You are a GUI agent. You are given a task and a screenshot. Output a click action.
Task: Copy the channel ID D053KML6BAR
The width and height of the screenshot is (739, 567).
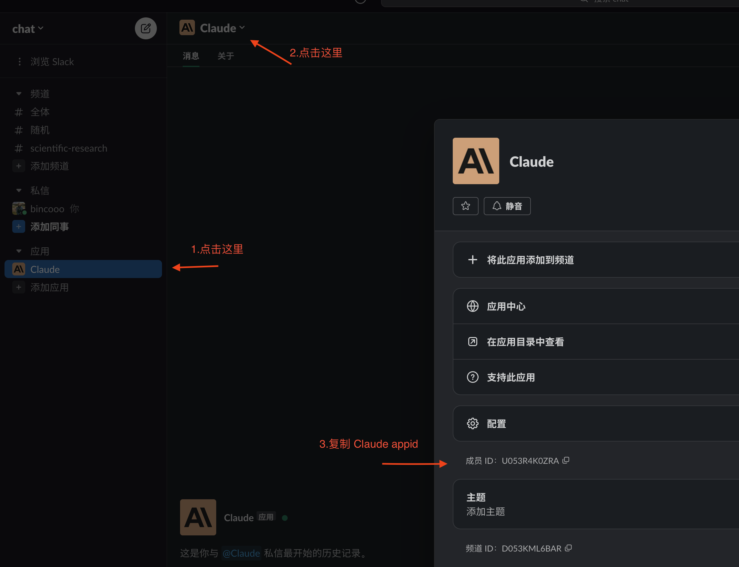tap(569, 548)
